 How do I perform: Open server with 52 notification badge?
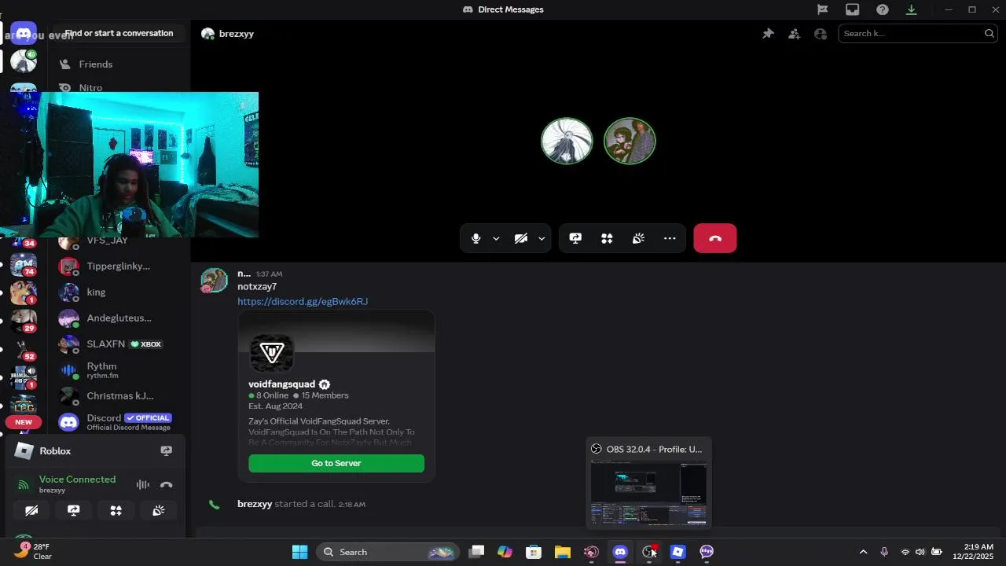pyautogui.click(x=24, y=349)
